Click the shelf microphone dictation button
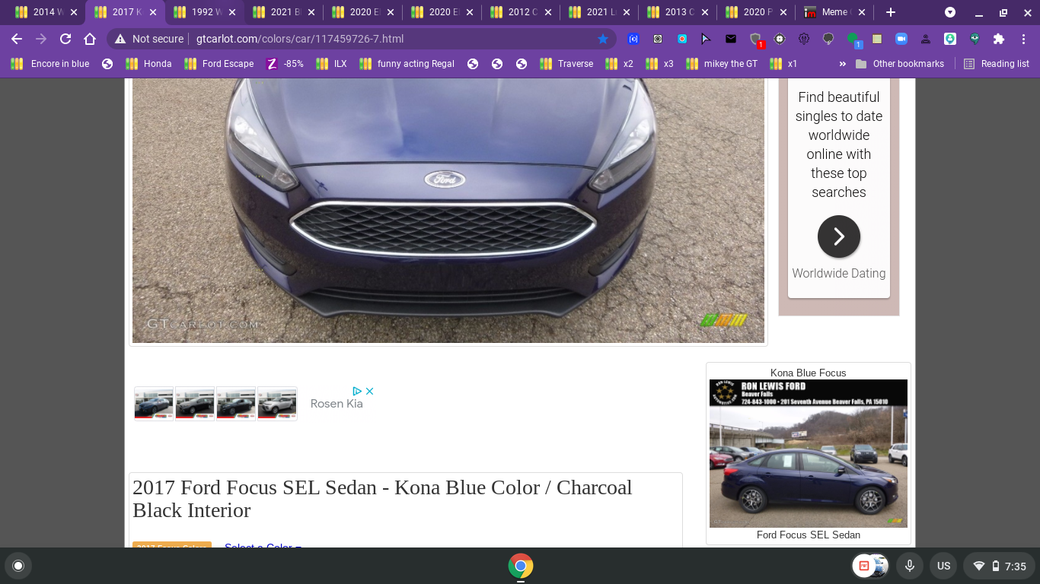This screenshot has height=584, width=1040. tap(909, 566)
